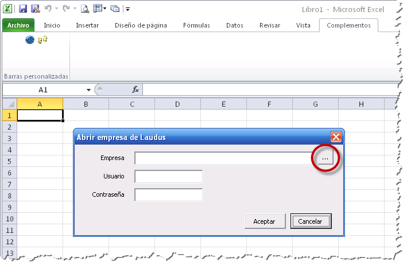Select row 12 header
The image size is (407, 265).
(10, 241)
